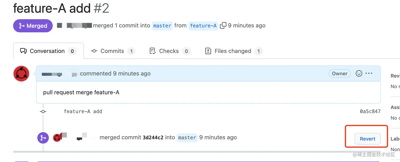Open the Files changed tab
Image resolution: width=400 pixels, height=162 pixels.
click(233, 51)
